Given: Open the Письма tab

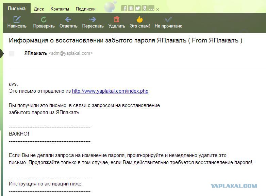Looking at the screenshot, I should (17, 8).
